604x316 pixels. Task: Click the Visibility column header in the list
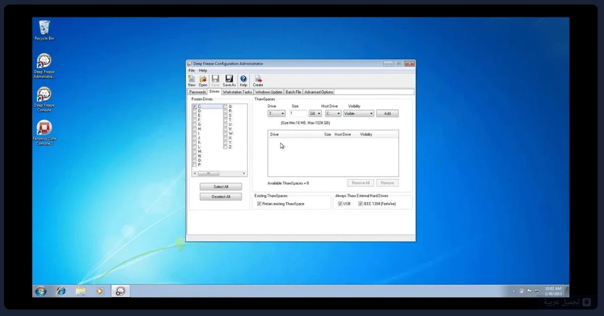coord(366,134)
